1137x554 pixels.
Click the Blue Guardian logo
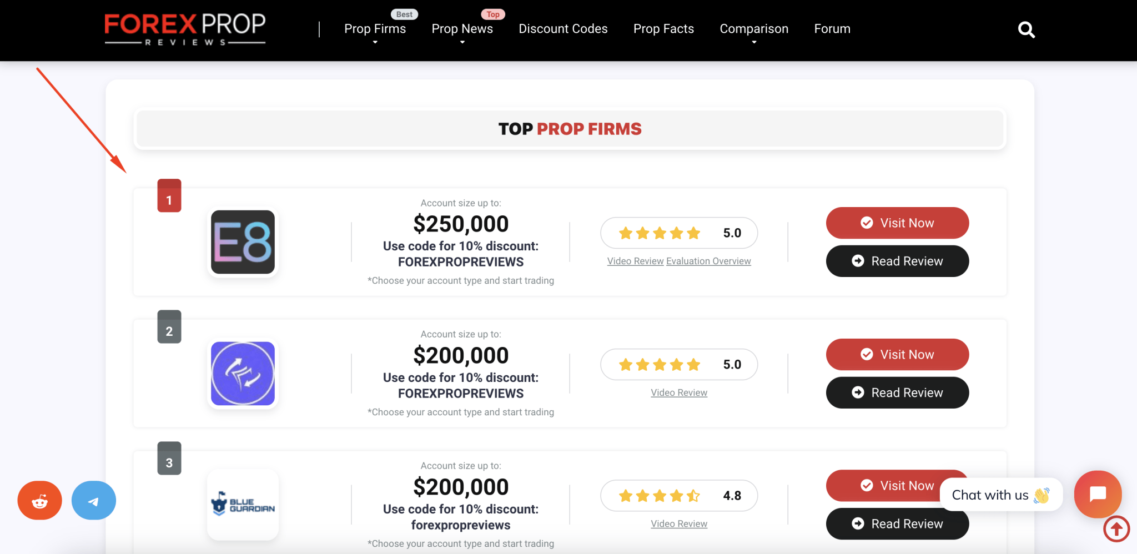click(243, 505)
